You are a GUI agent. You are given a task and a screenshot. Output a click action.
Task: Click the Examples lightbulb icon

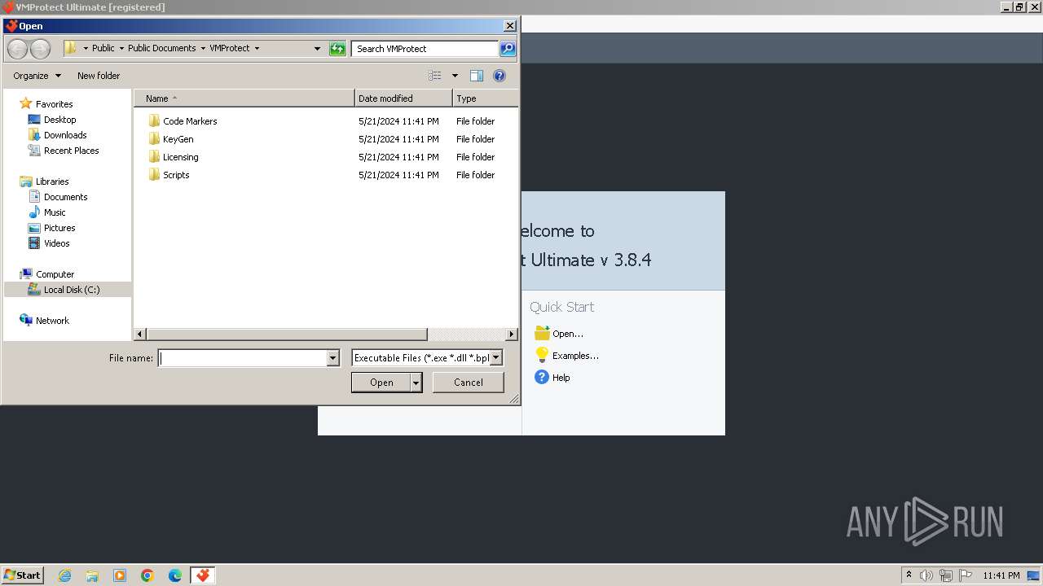(542, 355)
